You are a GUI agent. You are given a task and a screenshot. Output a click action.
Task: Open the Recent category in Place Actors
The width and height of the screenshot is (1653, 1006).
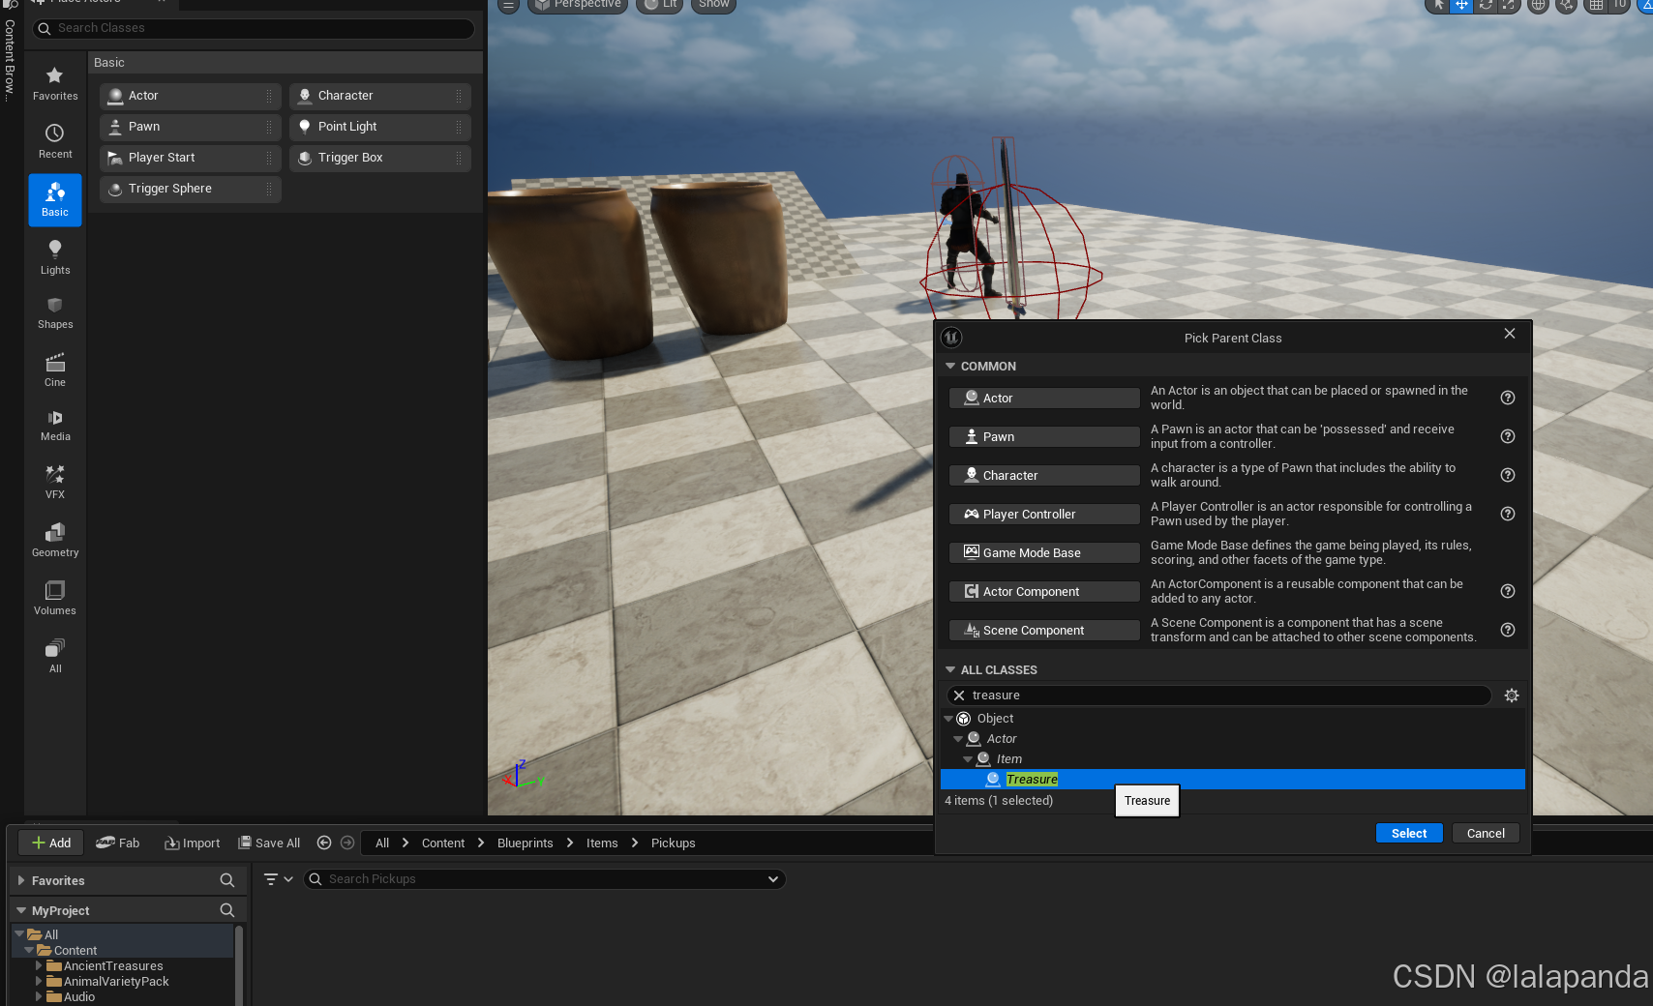pyautogui.click(x=55, y=141)
